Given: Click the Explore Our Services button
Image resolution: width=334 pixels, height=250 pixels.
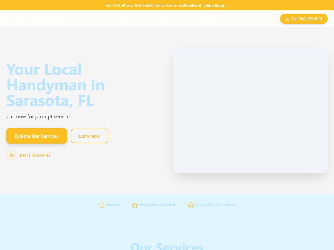Looking at the screenshot, I should pos(36,136).
